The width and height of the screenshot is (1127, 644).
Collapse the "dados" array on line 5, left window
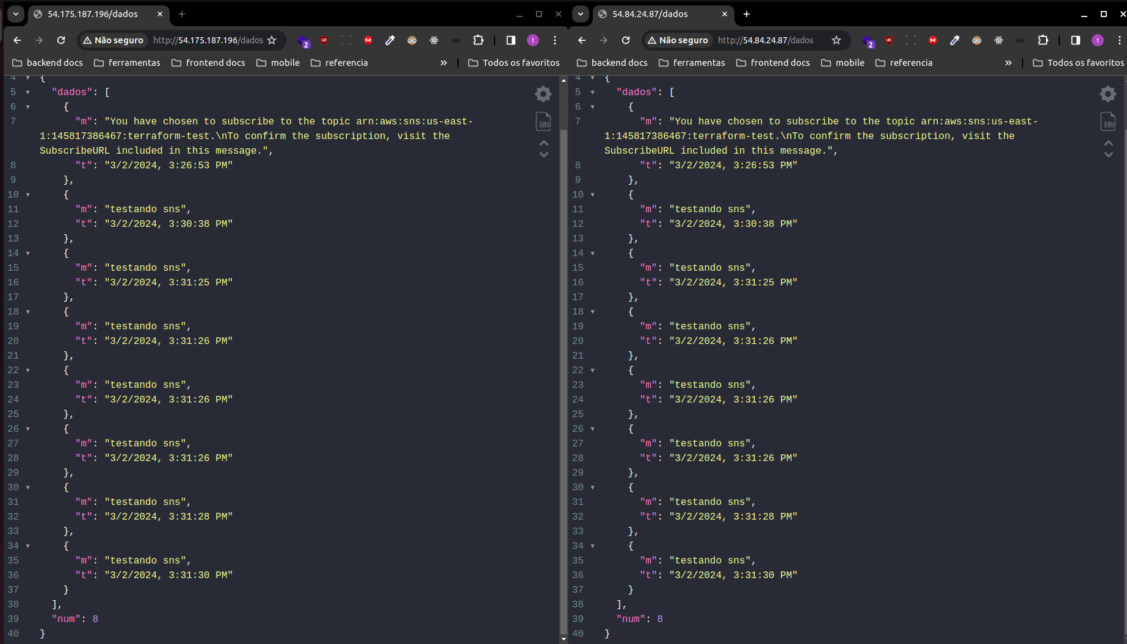pos(27,92)
